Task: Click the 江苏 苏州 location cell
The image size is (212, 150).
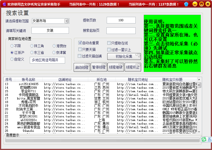Action: pyautogui.click(x=102, y=88)
